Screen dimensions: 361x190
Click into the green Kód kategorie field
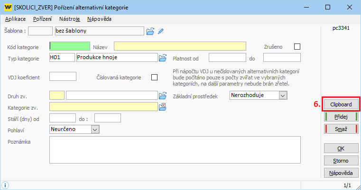coord(69,46)
